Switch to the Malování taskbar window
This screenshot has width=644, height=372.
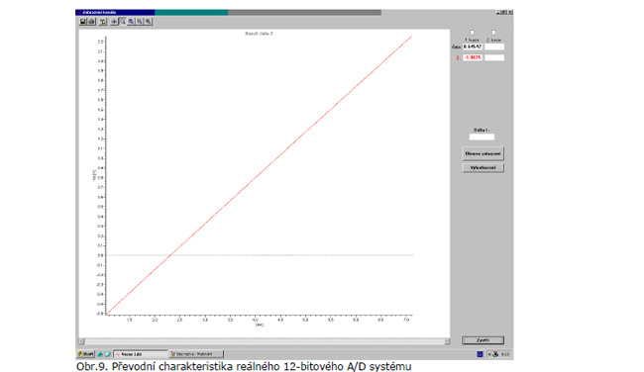coord(196,354)
